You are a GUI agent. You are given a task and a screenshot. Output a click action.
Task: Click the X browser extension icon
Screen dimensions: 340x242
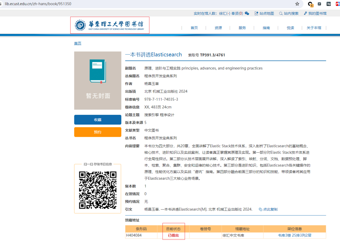coord(320,4)
